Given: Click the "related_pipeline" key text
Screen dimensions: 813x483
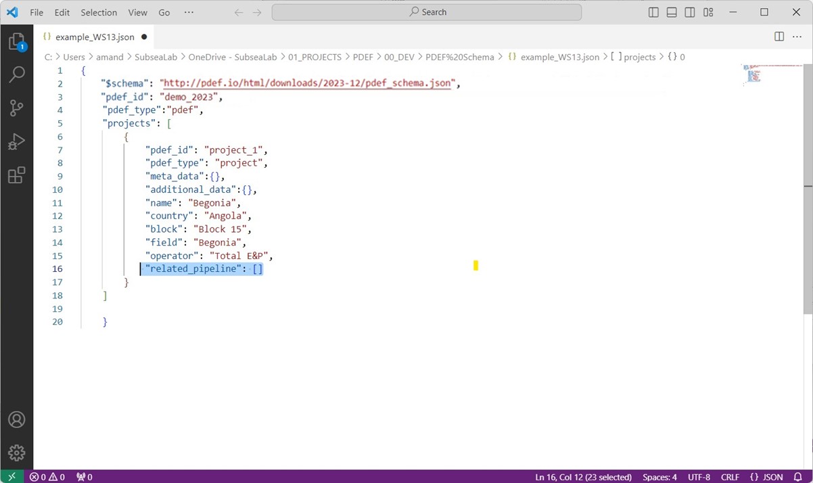Looking at the screenshot, I should [x=193, y=269].
